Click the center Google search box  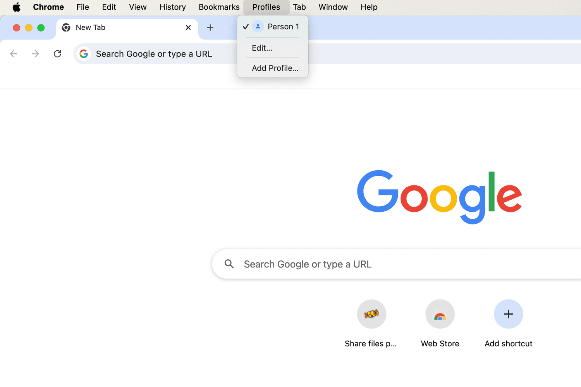[387, 264]
